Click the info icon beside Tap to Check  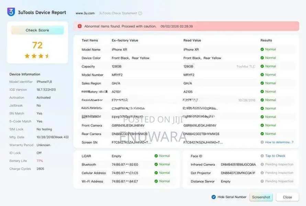click(x=262, y=156)
